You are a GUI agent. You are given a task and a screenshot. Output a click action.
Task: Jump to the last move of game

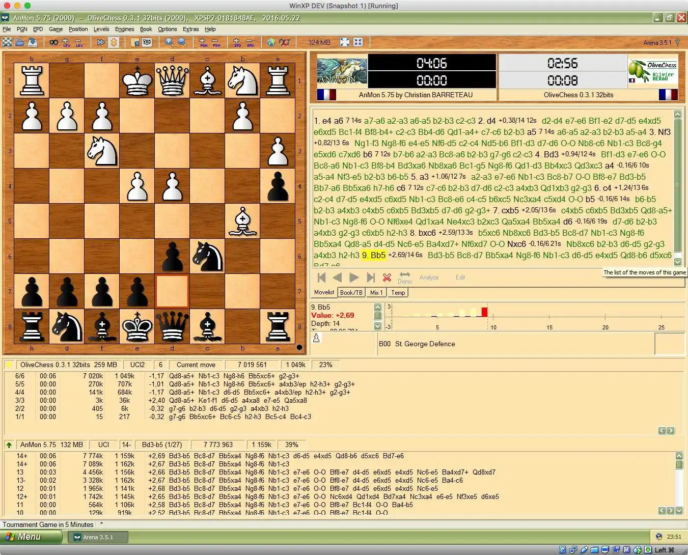point(371,277)
